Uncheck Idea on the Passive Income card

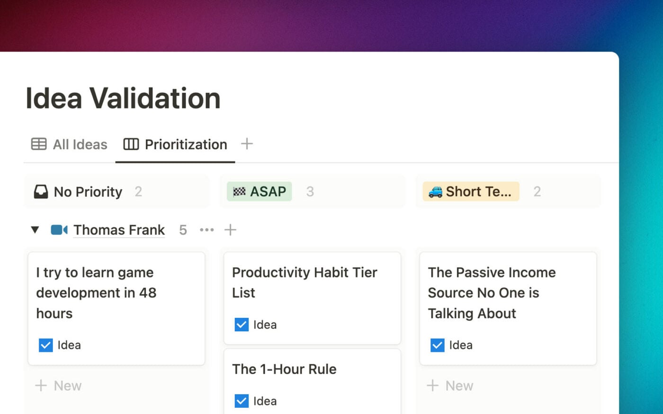437,345
